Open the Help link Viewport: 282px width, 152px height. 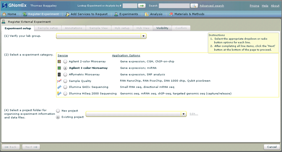tap(265, 6)
